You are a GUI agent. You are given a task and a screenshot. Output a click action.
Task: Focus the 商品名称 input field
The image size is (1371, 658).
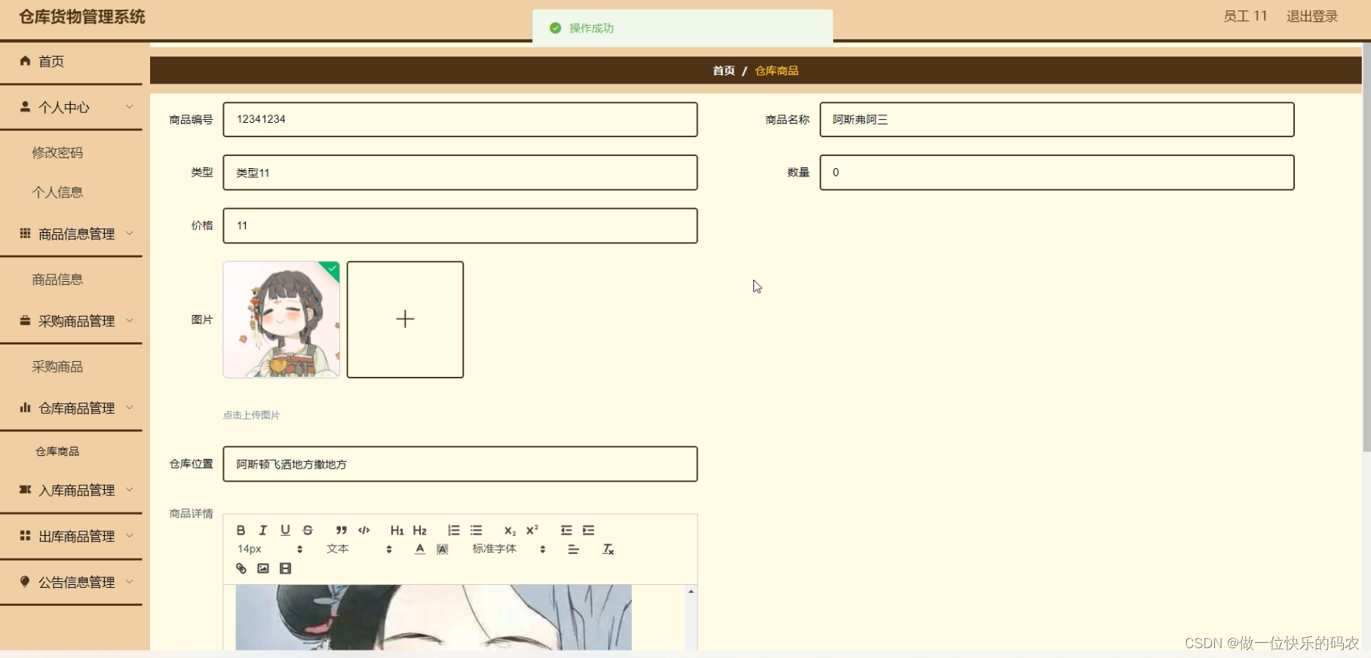(x=1057, y=120)
